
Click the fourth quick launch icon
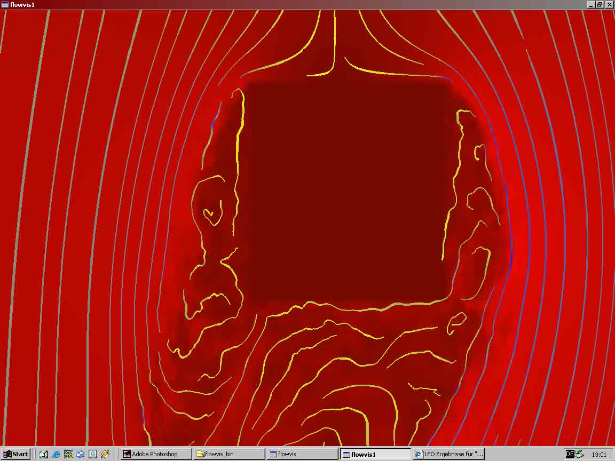(81, 454)
